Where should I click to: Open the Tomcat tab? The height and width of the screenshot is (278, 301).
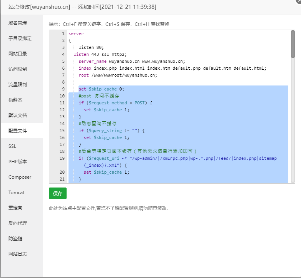point(22,193)
